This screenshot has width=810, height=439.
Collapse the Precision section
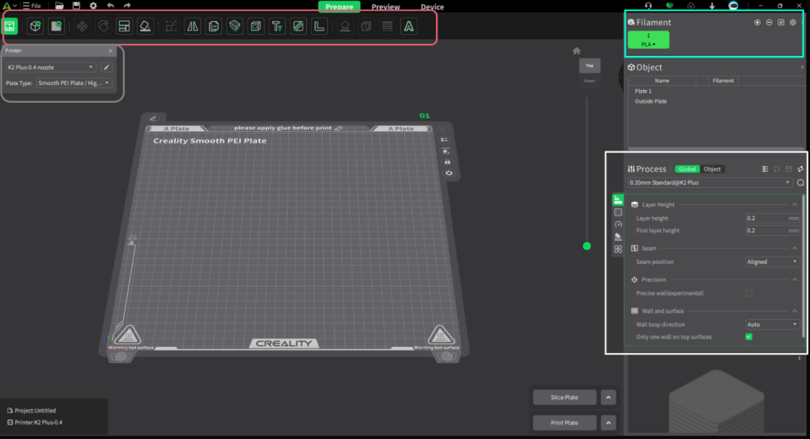pyautogui.click(x=795, y=280)
